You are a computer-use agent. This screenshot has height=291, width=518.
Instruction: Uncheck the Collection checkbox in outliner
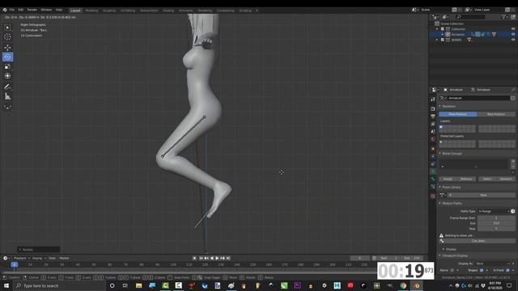point(443,29)
